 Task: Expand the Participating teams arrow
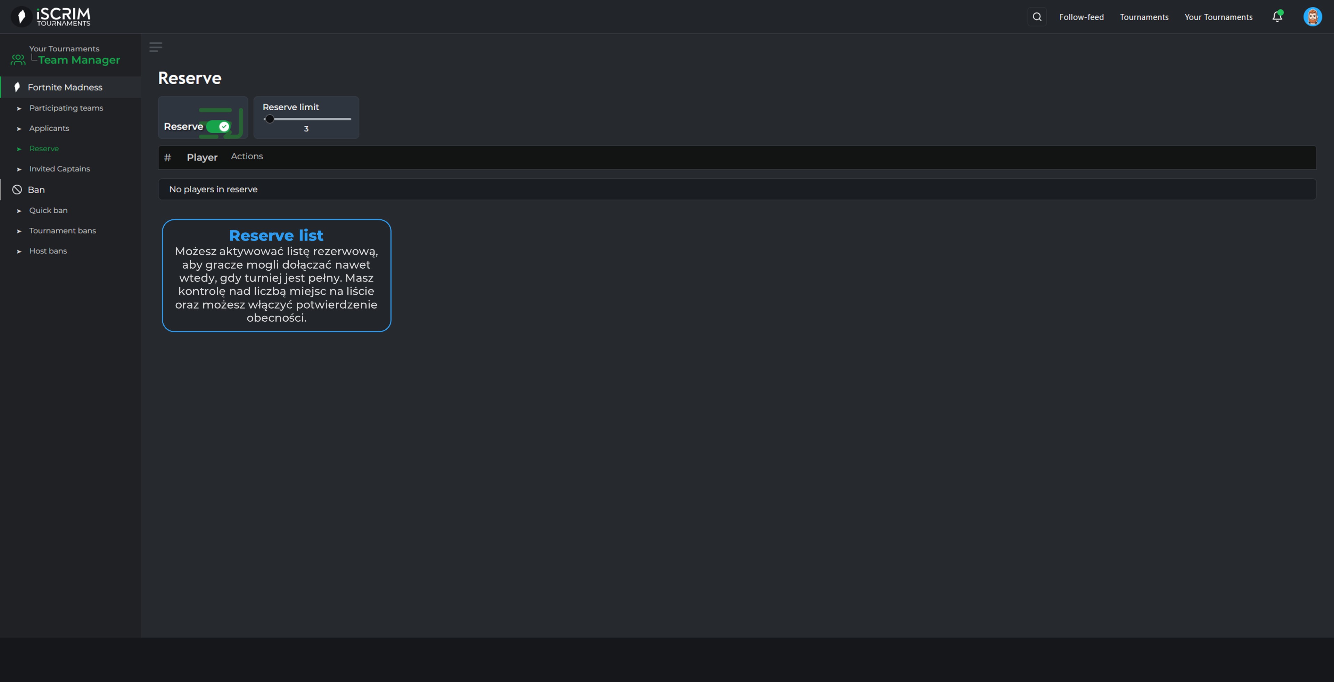[x=19, y=109]
